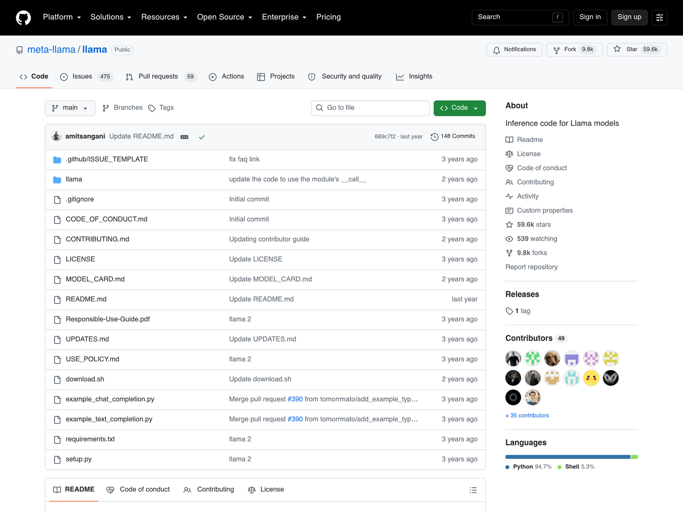This screenshot has width=683, height=512.
Task: Select the Code of conduct README tab
Action: 138,490
